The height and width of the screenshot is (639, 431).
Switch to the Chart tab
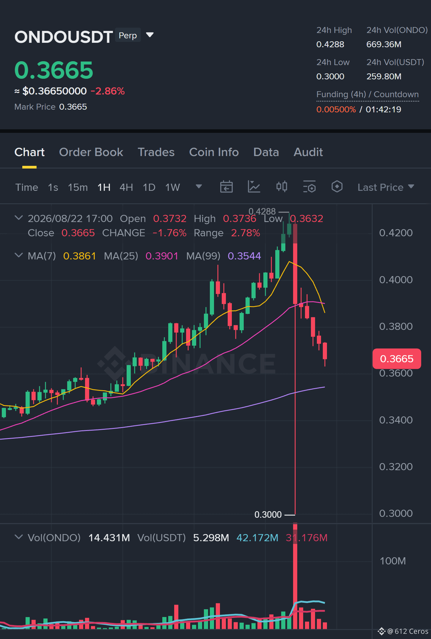point(29,152)
